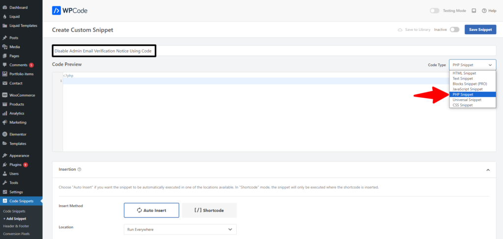Click the snippet title input field
This screenshot has width=503, height=239.
tap(274, 51)
